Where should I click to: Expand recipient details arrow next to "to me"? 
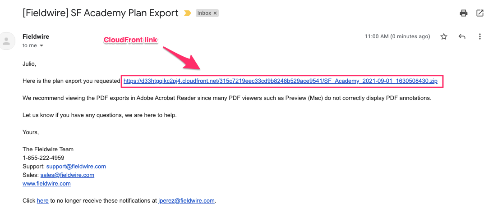click(41, 46)
